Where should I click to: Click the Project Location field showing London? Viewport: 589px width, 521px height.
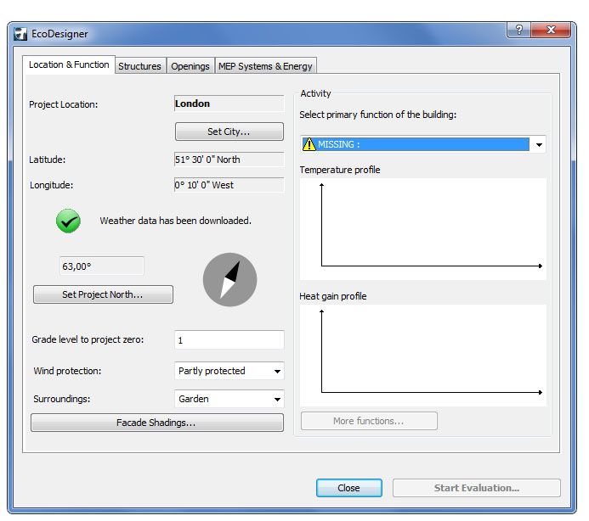tap(229, 104)
